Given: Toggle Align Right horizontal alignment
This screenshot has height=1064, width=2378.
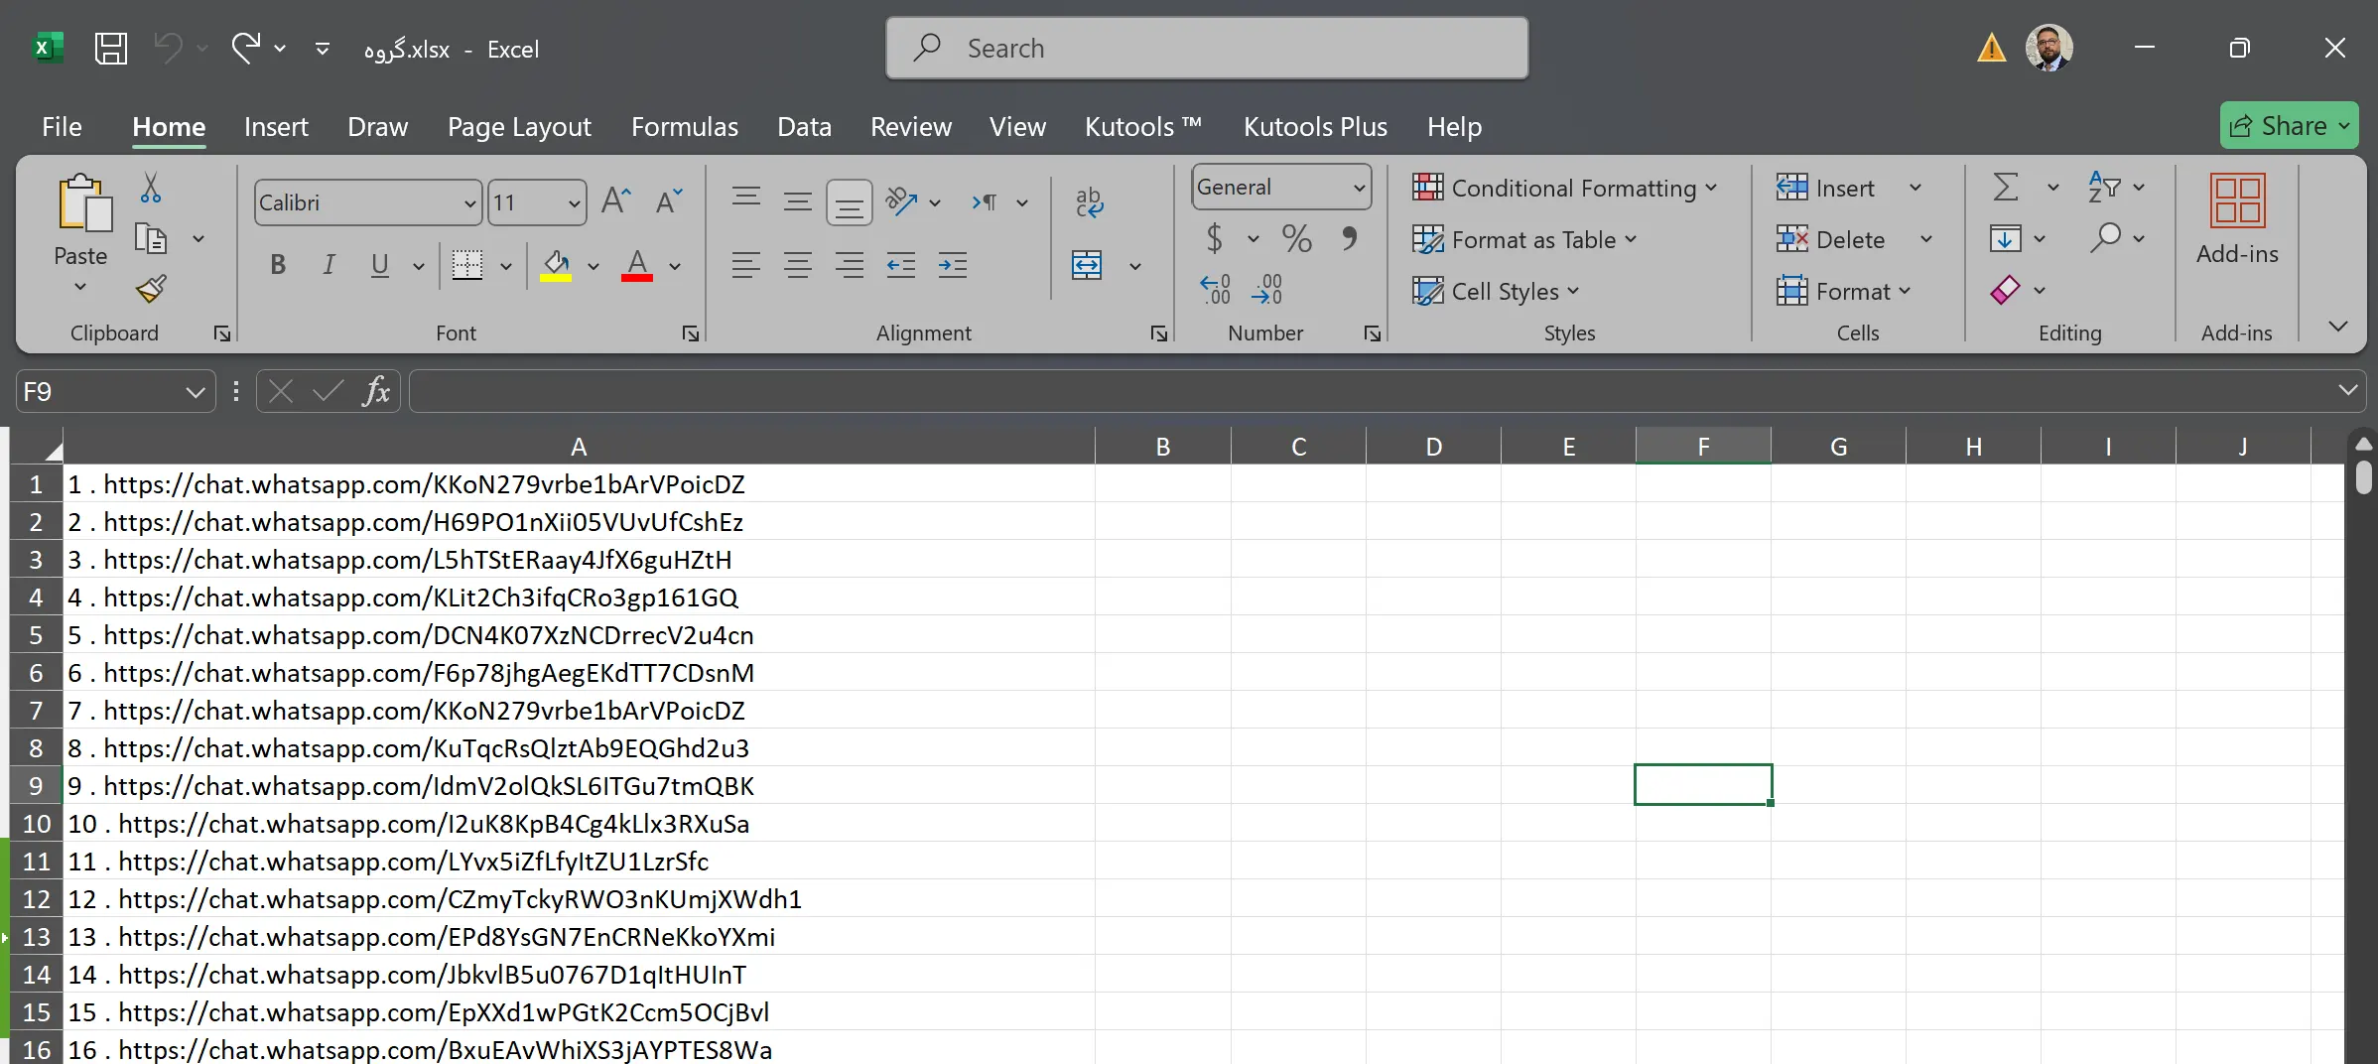Looking at the screenshot, I should click(850, 265).
